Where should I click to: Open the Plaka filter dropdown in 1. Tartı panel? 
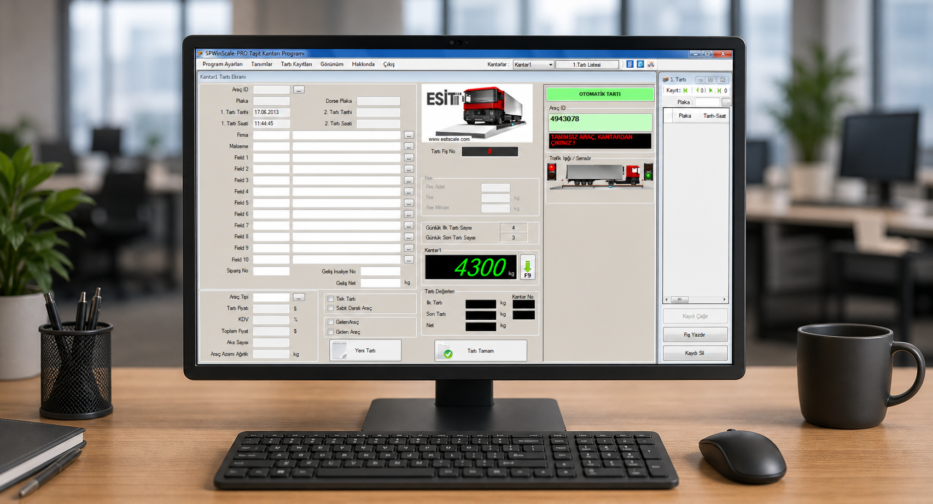click(726, 102)
